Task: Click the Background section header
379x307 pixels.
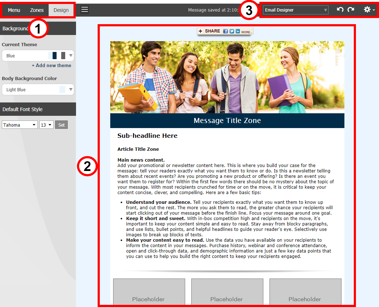Action: pos(38,28)
